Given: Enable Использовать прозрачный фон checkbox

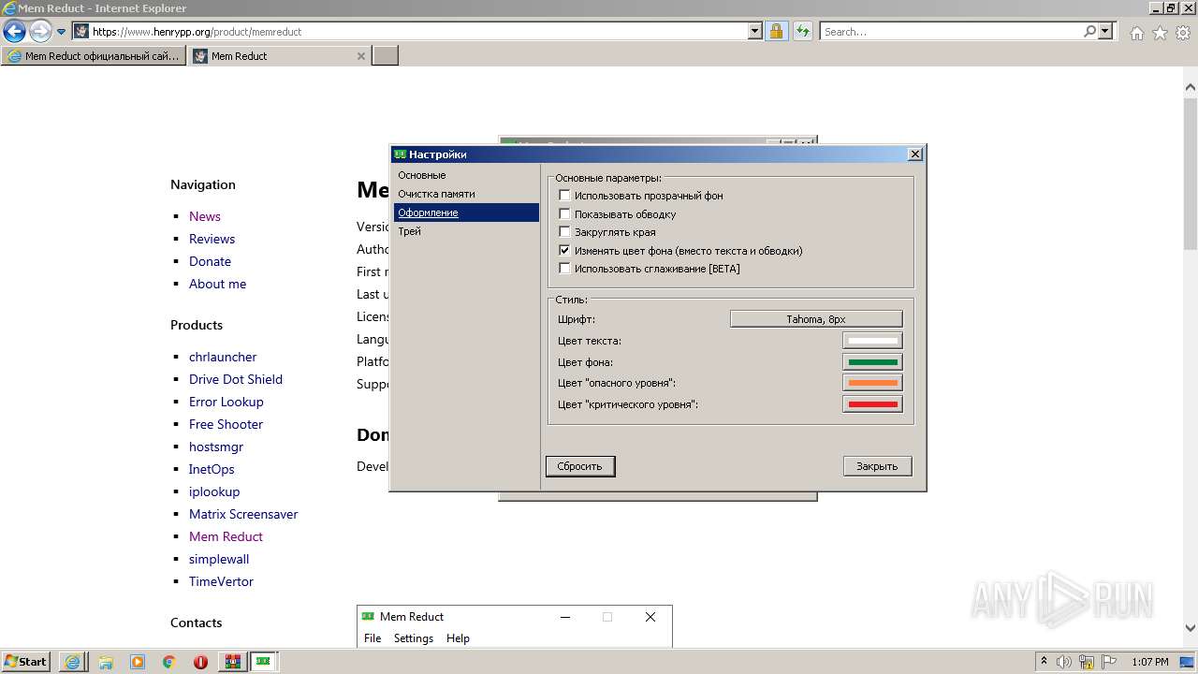Looking at the screenshot, I should (564, 196).
